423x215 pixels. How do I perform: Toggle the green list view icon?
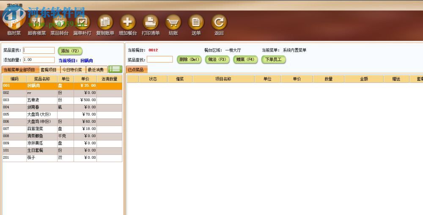[115, 69]
